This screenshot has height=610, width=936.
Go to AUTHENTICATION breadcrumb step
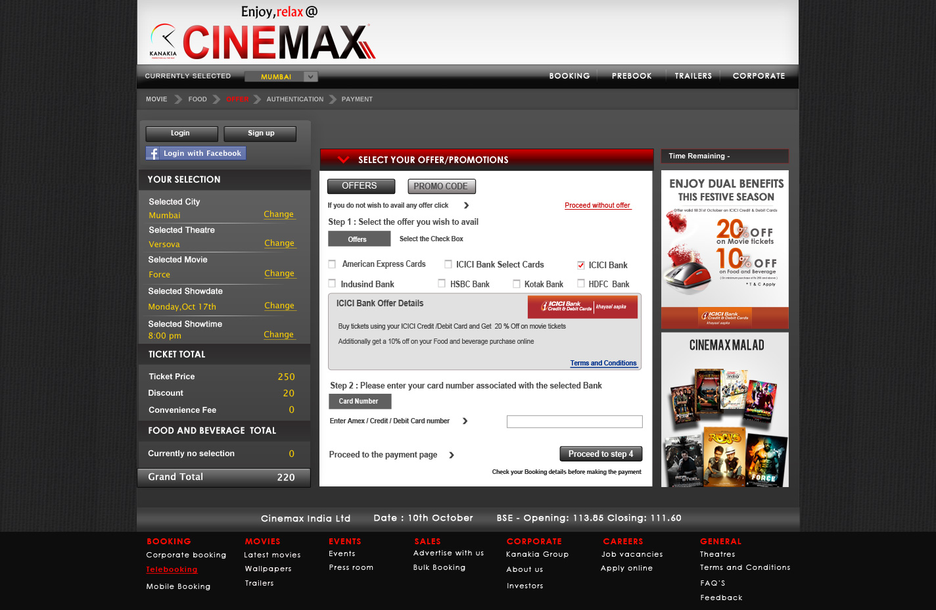click(x=294, y=99)
